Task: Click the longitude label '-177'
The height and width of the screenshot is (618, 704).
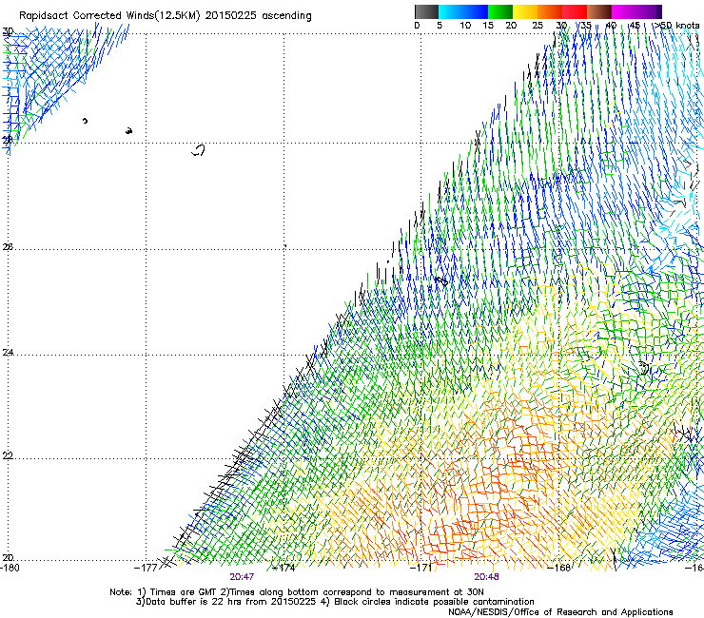Action: [x=146, y=569]
